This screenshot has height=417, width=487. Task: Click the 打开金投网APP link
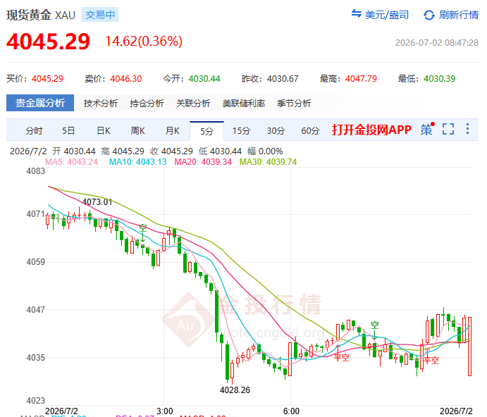(371, 130)
